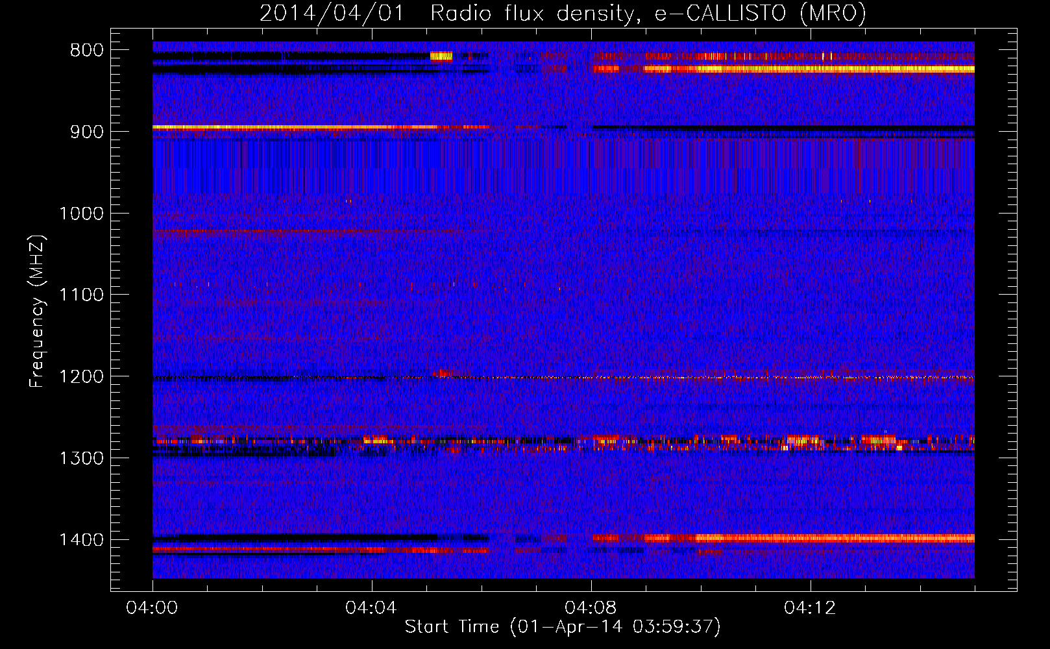The width and height of the screenshot is (1050, 649).
Task: Click the 1400 frequency tick label
Action: (x=81, y=540)
